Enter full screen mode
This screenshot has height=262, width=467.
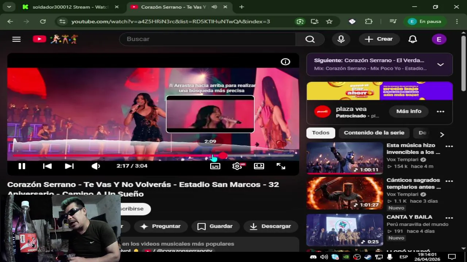pyautogui.click(x=281, y=166)
